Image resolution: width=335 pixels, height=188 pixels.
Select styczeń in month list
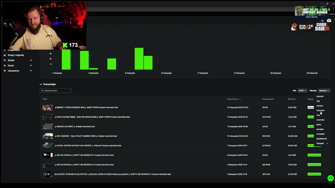point(320,96)
